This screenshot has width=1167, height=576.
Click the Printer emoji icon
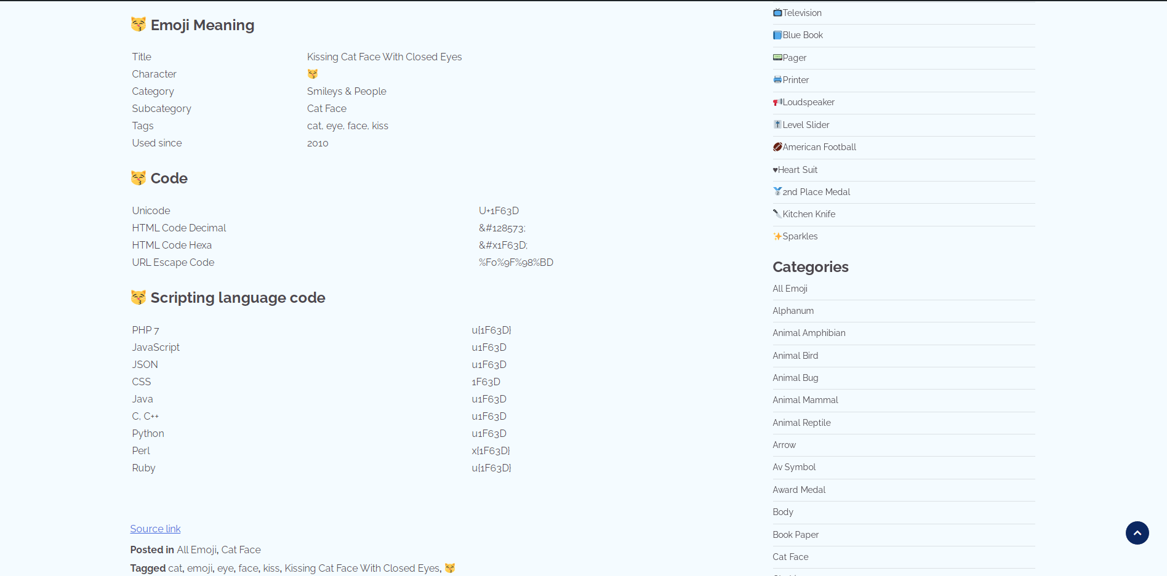pyautogui.click(x=777, y=79)
